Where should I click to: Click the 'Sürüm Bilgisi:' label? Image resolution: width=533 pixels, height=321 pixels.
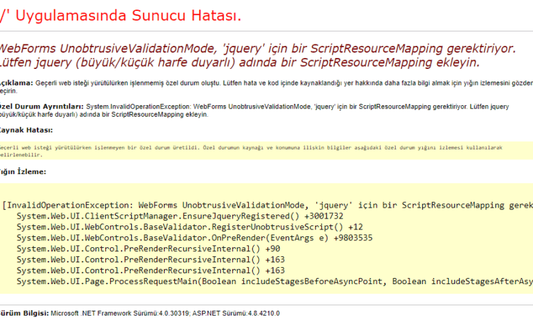[24, 313]
